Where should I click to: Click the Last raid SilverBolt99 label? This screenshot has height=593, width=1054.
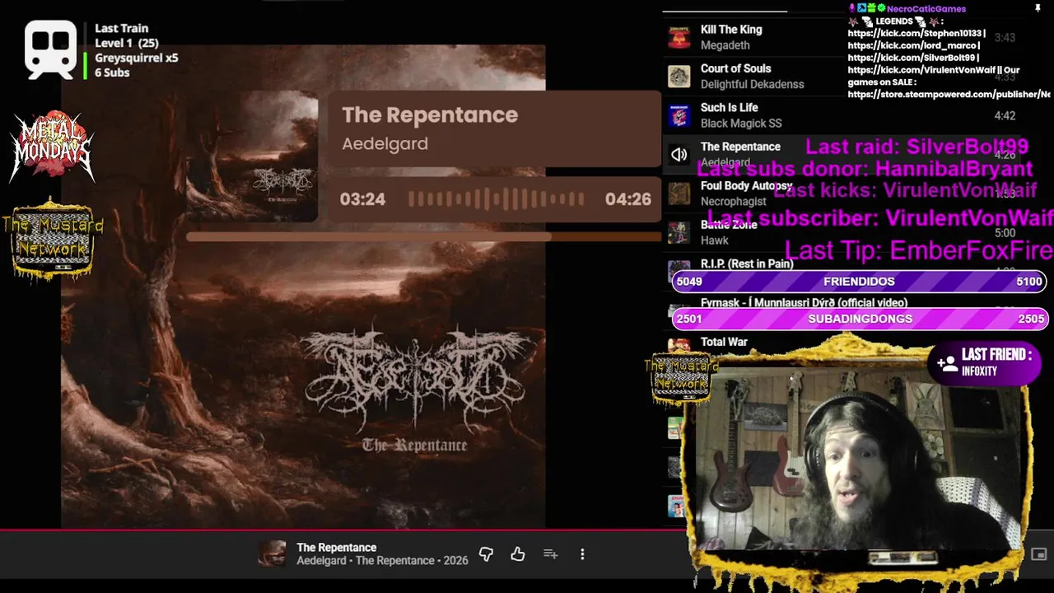point(916,147)
